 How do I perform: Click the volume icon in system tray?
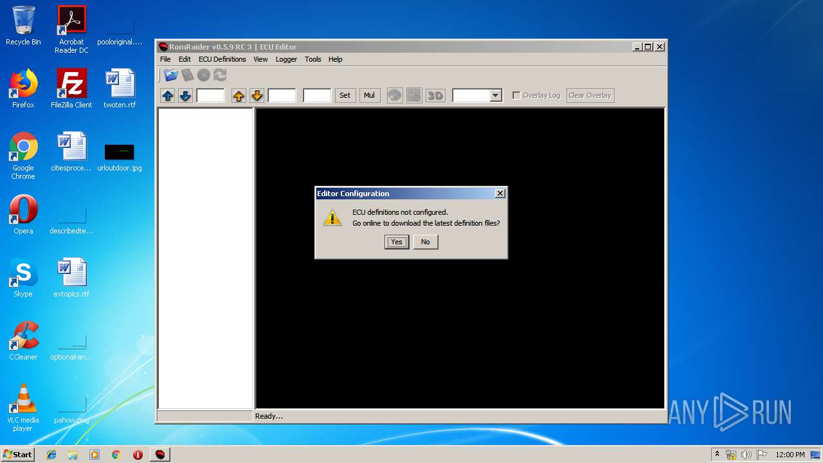pyautogui.click(x=746, y=455)
